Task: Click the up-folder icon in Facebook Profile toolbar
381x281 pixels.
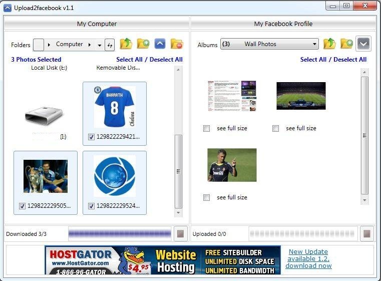Action: click(x=329, y=44)
